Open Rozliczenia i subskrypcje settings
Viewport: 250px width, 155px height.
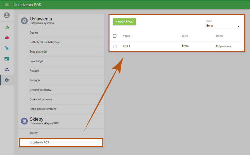[45, 42]
